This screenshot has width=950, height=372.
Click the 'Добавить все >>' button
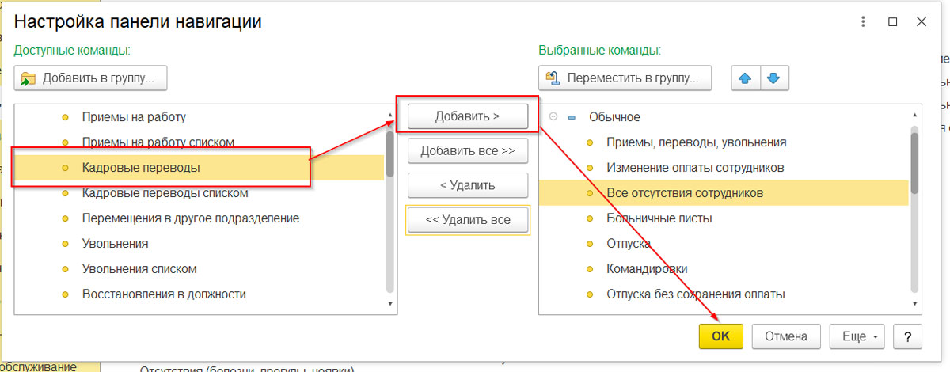(467, 150)
